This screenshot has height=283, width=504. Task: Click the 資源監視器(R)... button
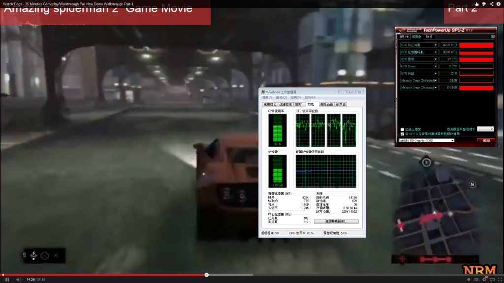click(x=336, y=222)
